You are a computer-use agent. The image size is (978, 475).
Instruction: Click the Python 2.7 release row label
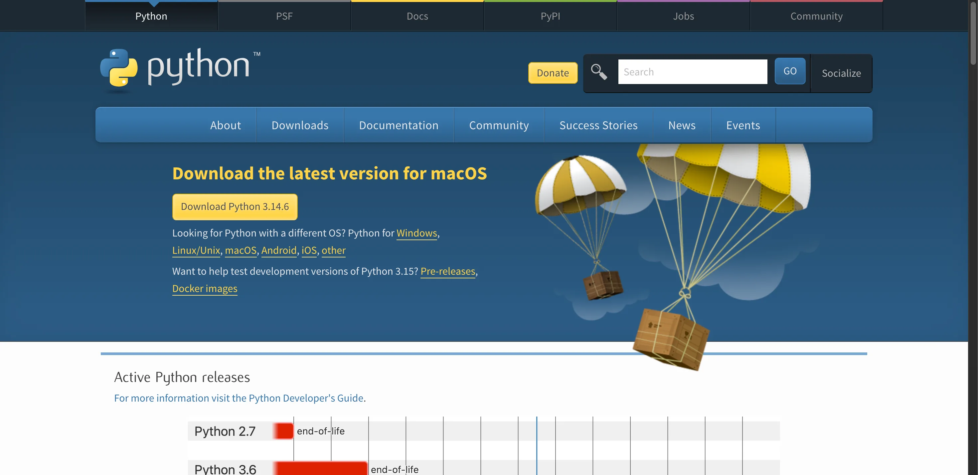(x=225, y=431)
